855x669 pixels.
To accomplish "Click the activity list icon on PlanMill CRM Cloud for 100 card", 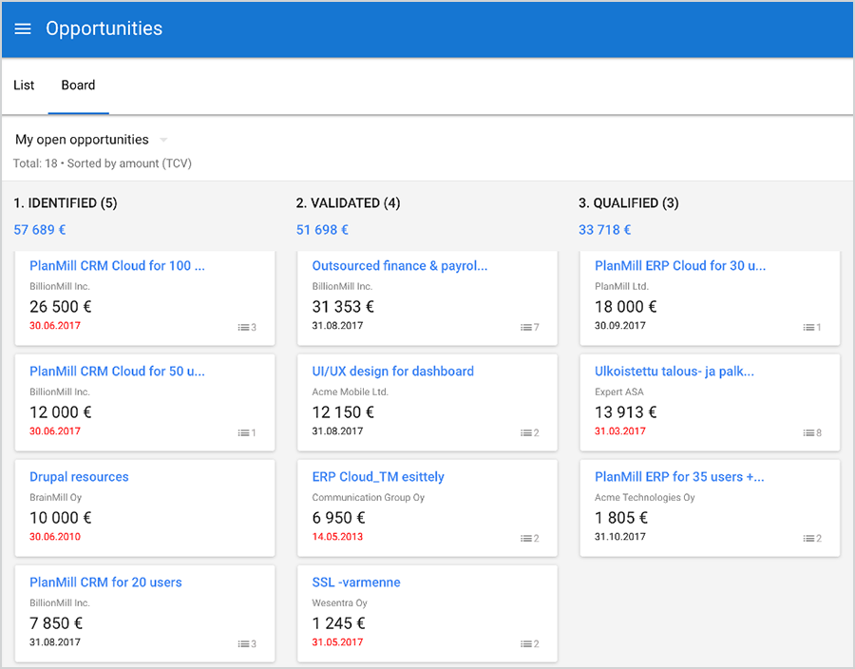I will tap(243, 327).
